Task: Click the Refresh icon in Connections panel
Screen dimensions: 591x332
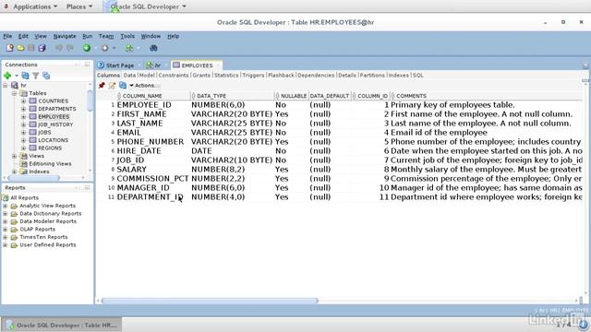Action: tap(25, 76)
